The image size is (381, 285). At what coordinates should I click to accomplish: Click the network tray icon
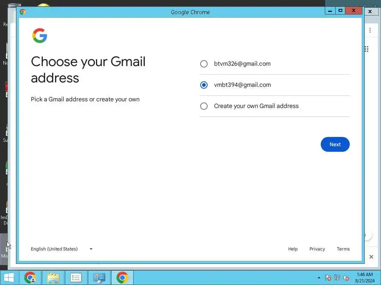click(337, 278)
